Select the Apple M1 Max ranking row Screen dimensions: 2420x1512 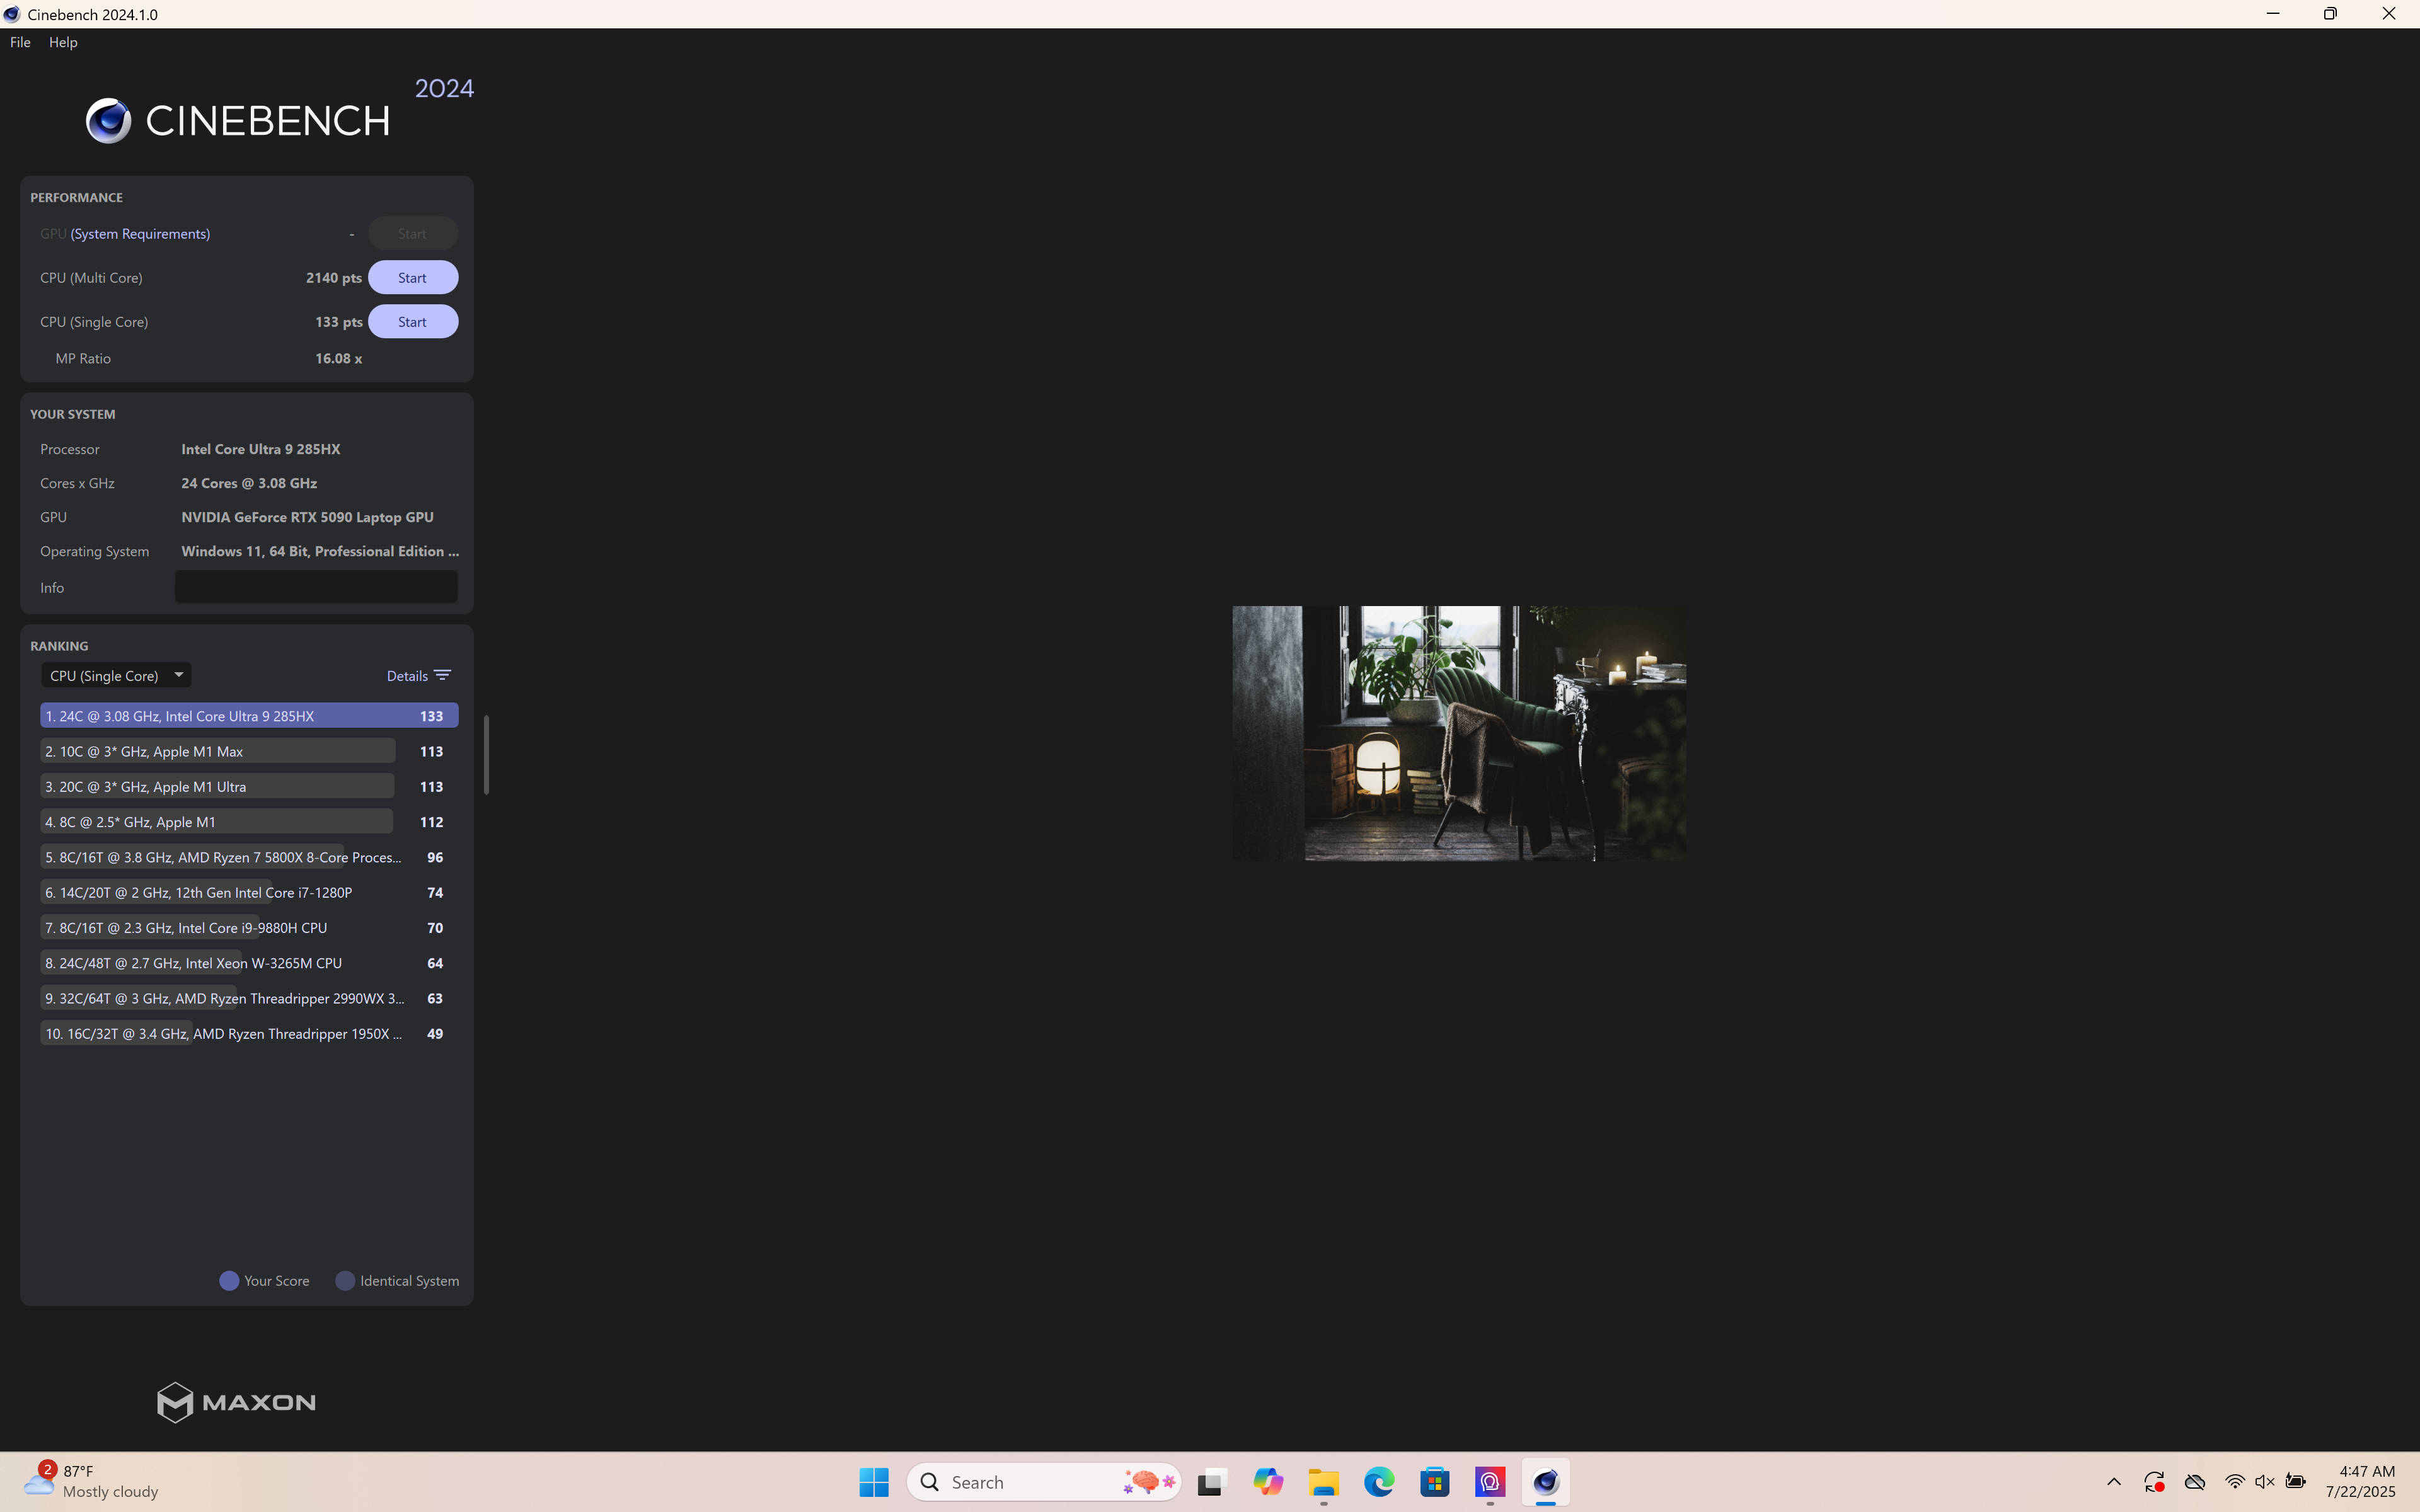coord(249,751)
